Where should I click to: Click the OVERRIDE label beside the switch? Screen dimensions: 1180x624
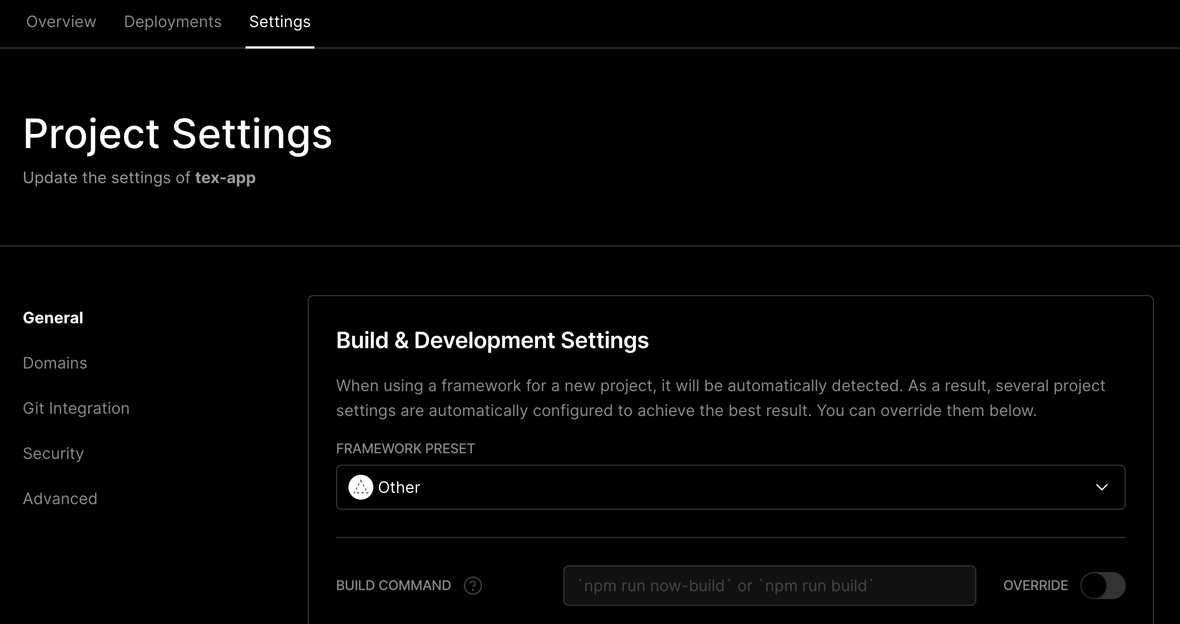1036,586
